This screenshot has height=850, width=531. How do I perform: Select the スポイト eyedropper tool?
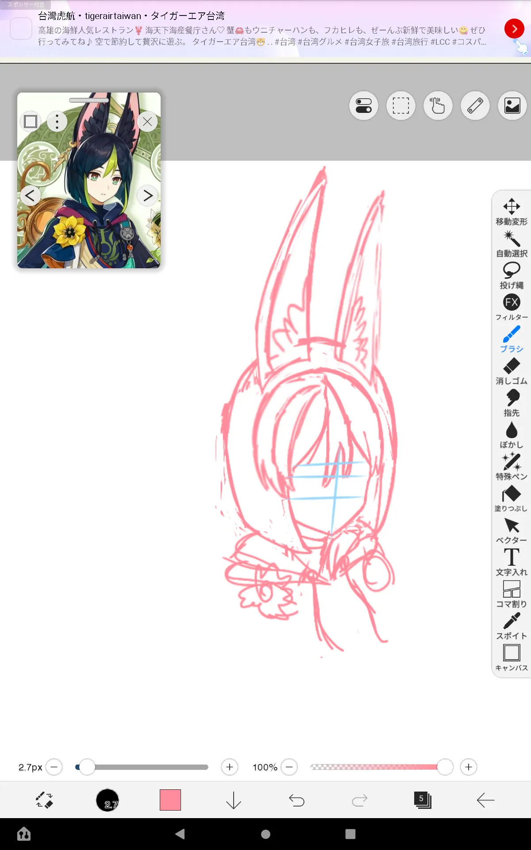pyautogui.click(x=512, y=626)
